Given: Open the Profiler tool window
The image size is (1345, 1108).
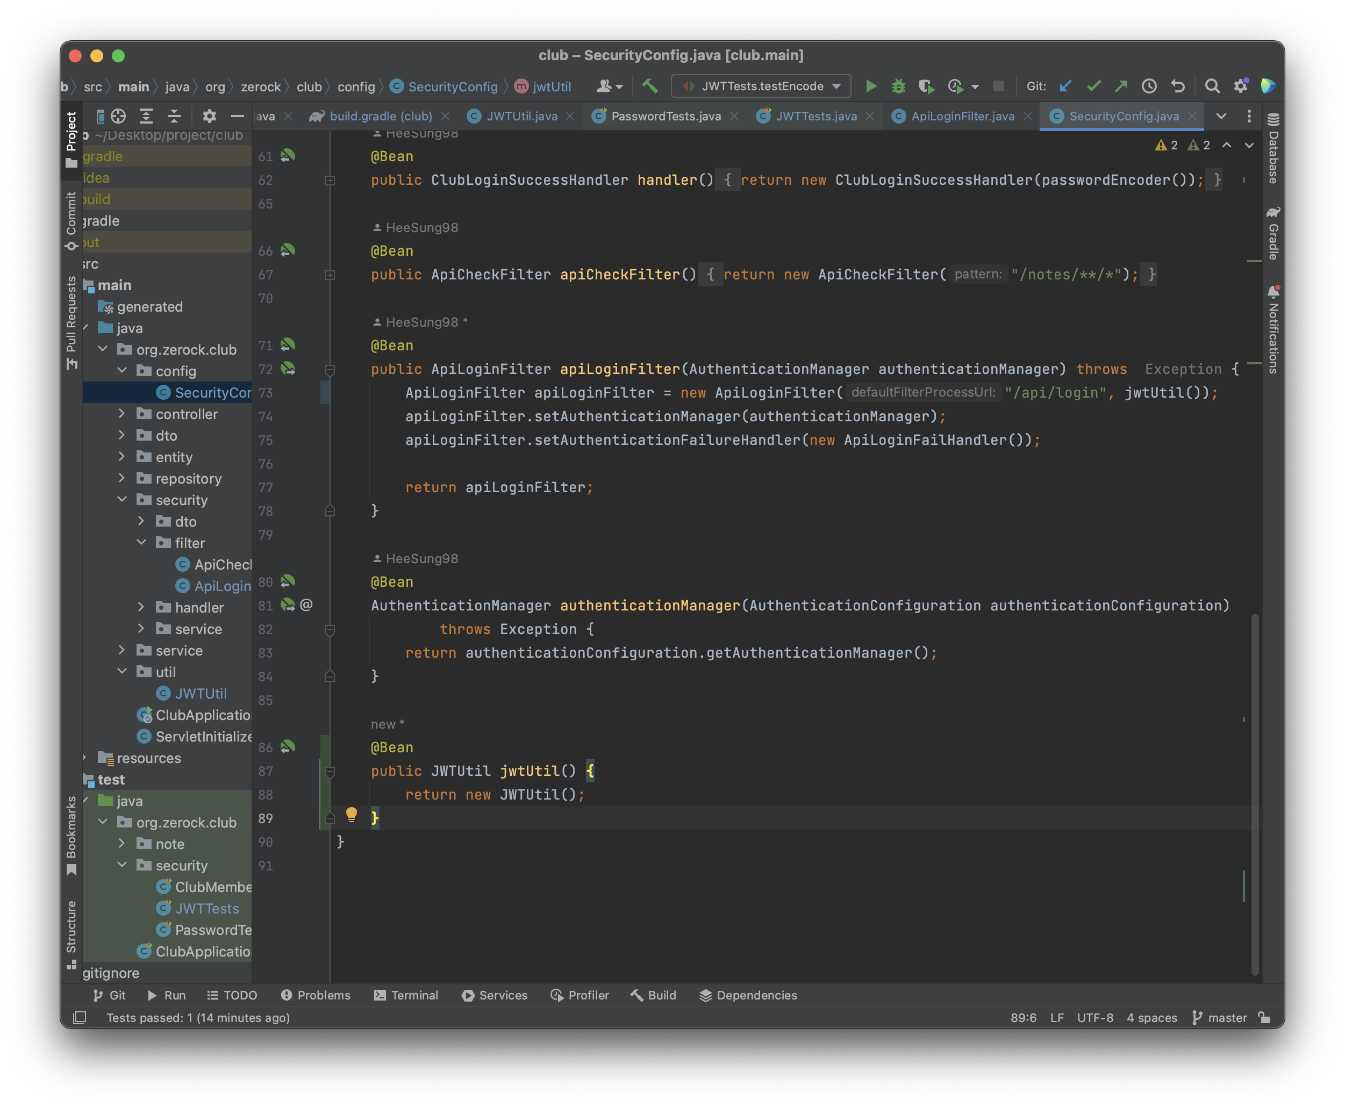Looking at the screenshot, I should coord(580,995).
